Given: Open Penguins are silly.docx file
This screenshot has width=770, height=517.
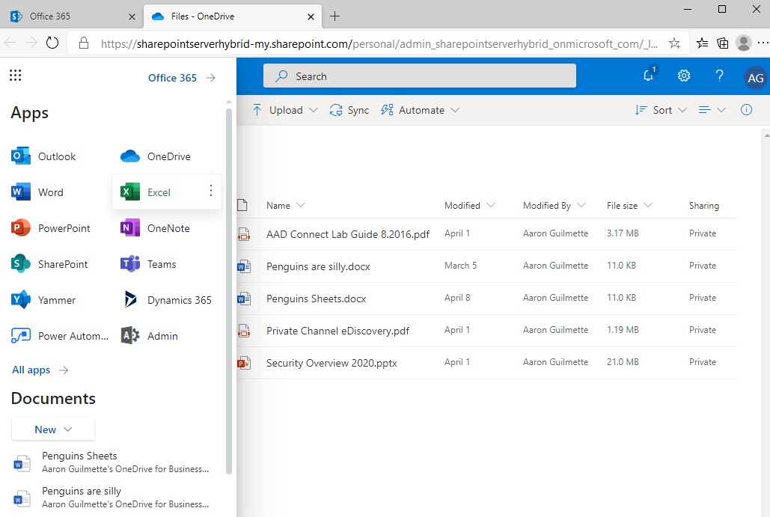Looking at the screenshot, I should point(318,266).
